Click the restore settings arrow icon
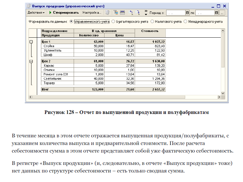This screenshot has height=182, width=243. tap(131, 13)
